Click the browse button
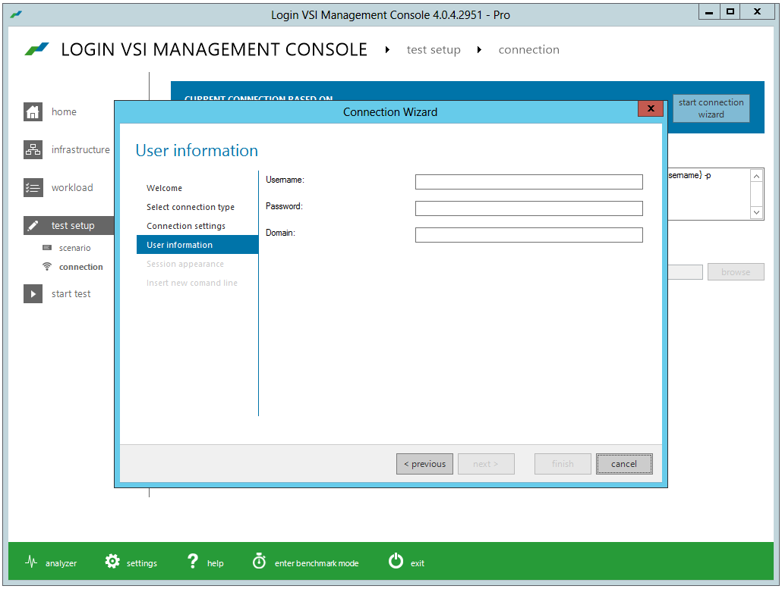Screen dimensions: 782x589 (x=736, y=272)
